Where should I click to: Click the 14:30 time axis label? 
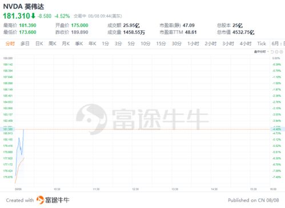(x=214, y=189)
